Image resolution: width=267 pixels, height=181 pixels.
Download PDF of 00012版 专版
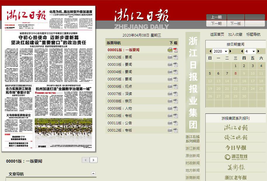pos(175,130)
